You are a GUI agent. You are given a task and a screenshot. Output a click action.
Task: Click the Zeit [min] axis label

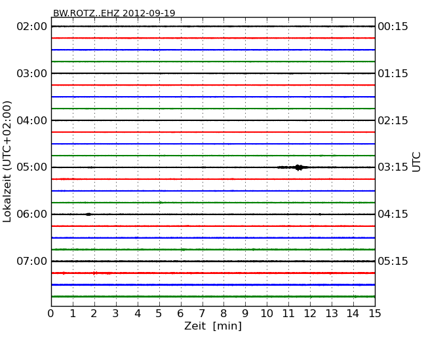coord(213,326)
